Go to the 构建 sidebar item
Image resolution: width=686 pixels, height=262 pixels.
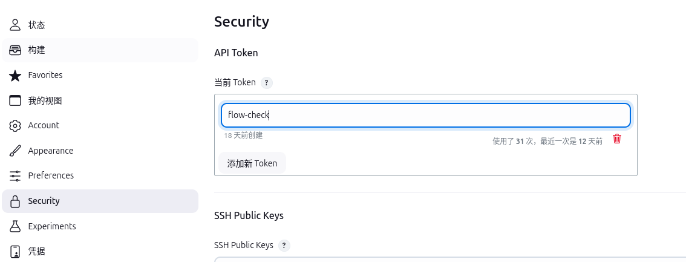click(x=36, y=50)
